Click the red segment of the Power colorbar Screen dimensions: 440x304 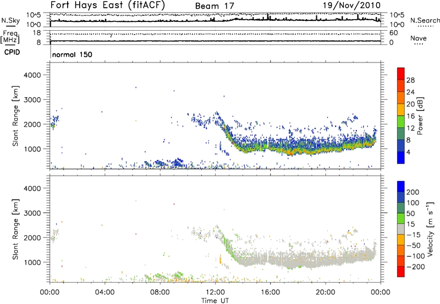click(401, 74)
